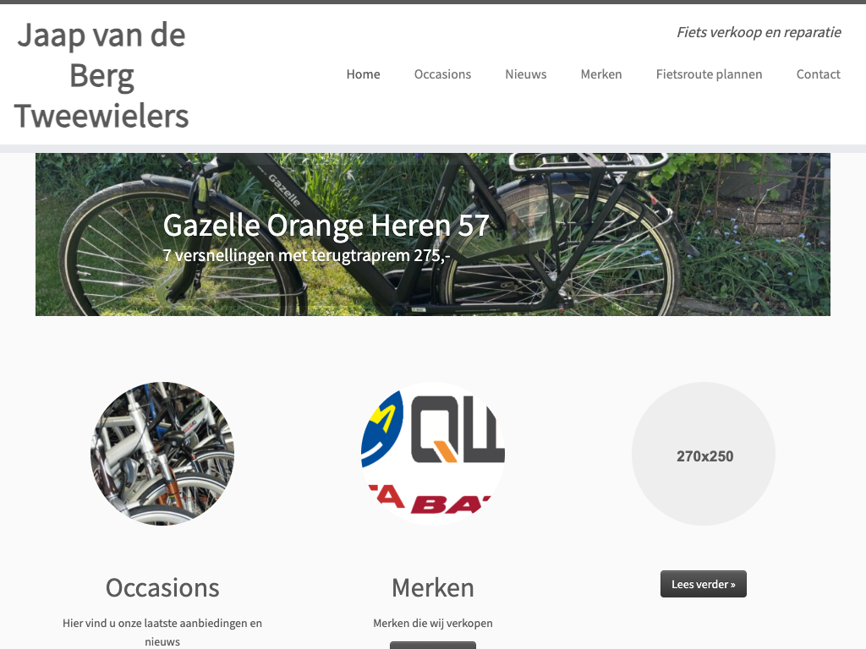Click the Merken section heading
This screenshot has height=649, width=866.
[x=433, y=588]
